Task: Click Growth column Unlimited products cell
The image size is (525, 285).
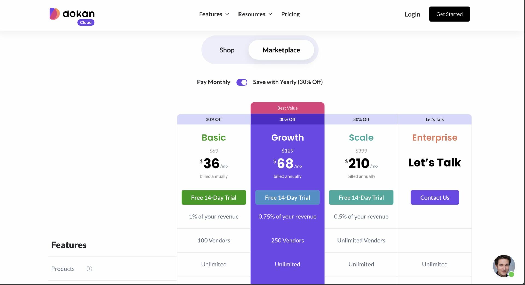Action: click(x=287, y=264)
